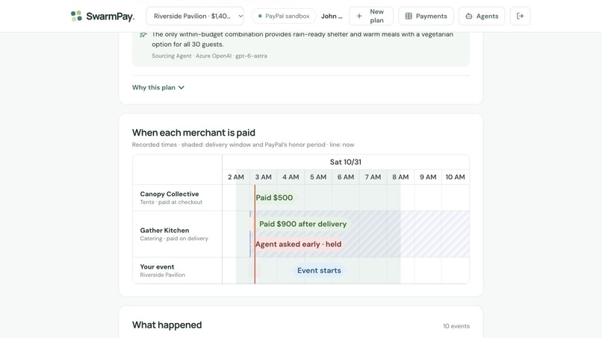Click the sign out icon button
This screenshot has width=602, height=338.
point(520,16)
